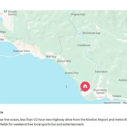The height and width of the screenshot is (127, 127).
Task: Click the Kintyre District label
Action: [12, 13]
